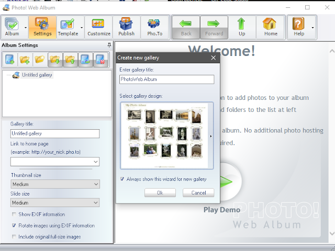Open the Album button's dropdown arrow
Viewport: 335px width, 251px height.
click(26, 28)
